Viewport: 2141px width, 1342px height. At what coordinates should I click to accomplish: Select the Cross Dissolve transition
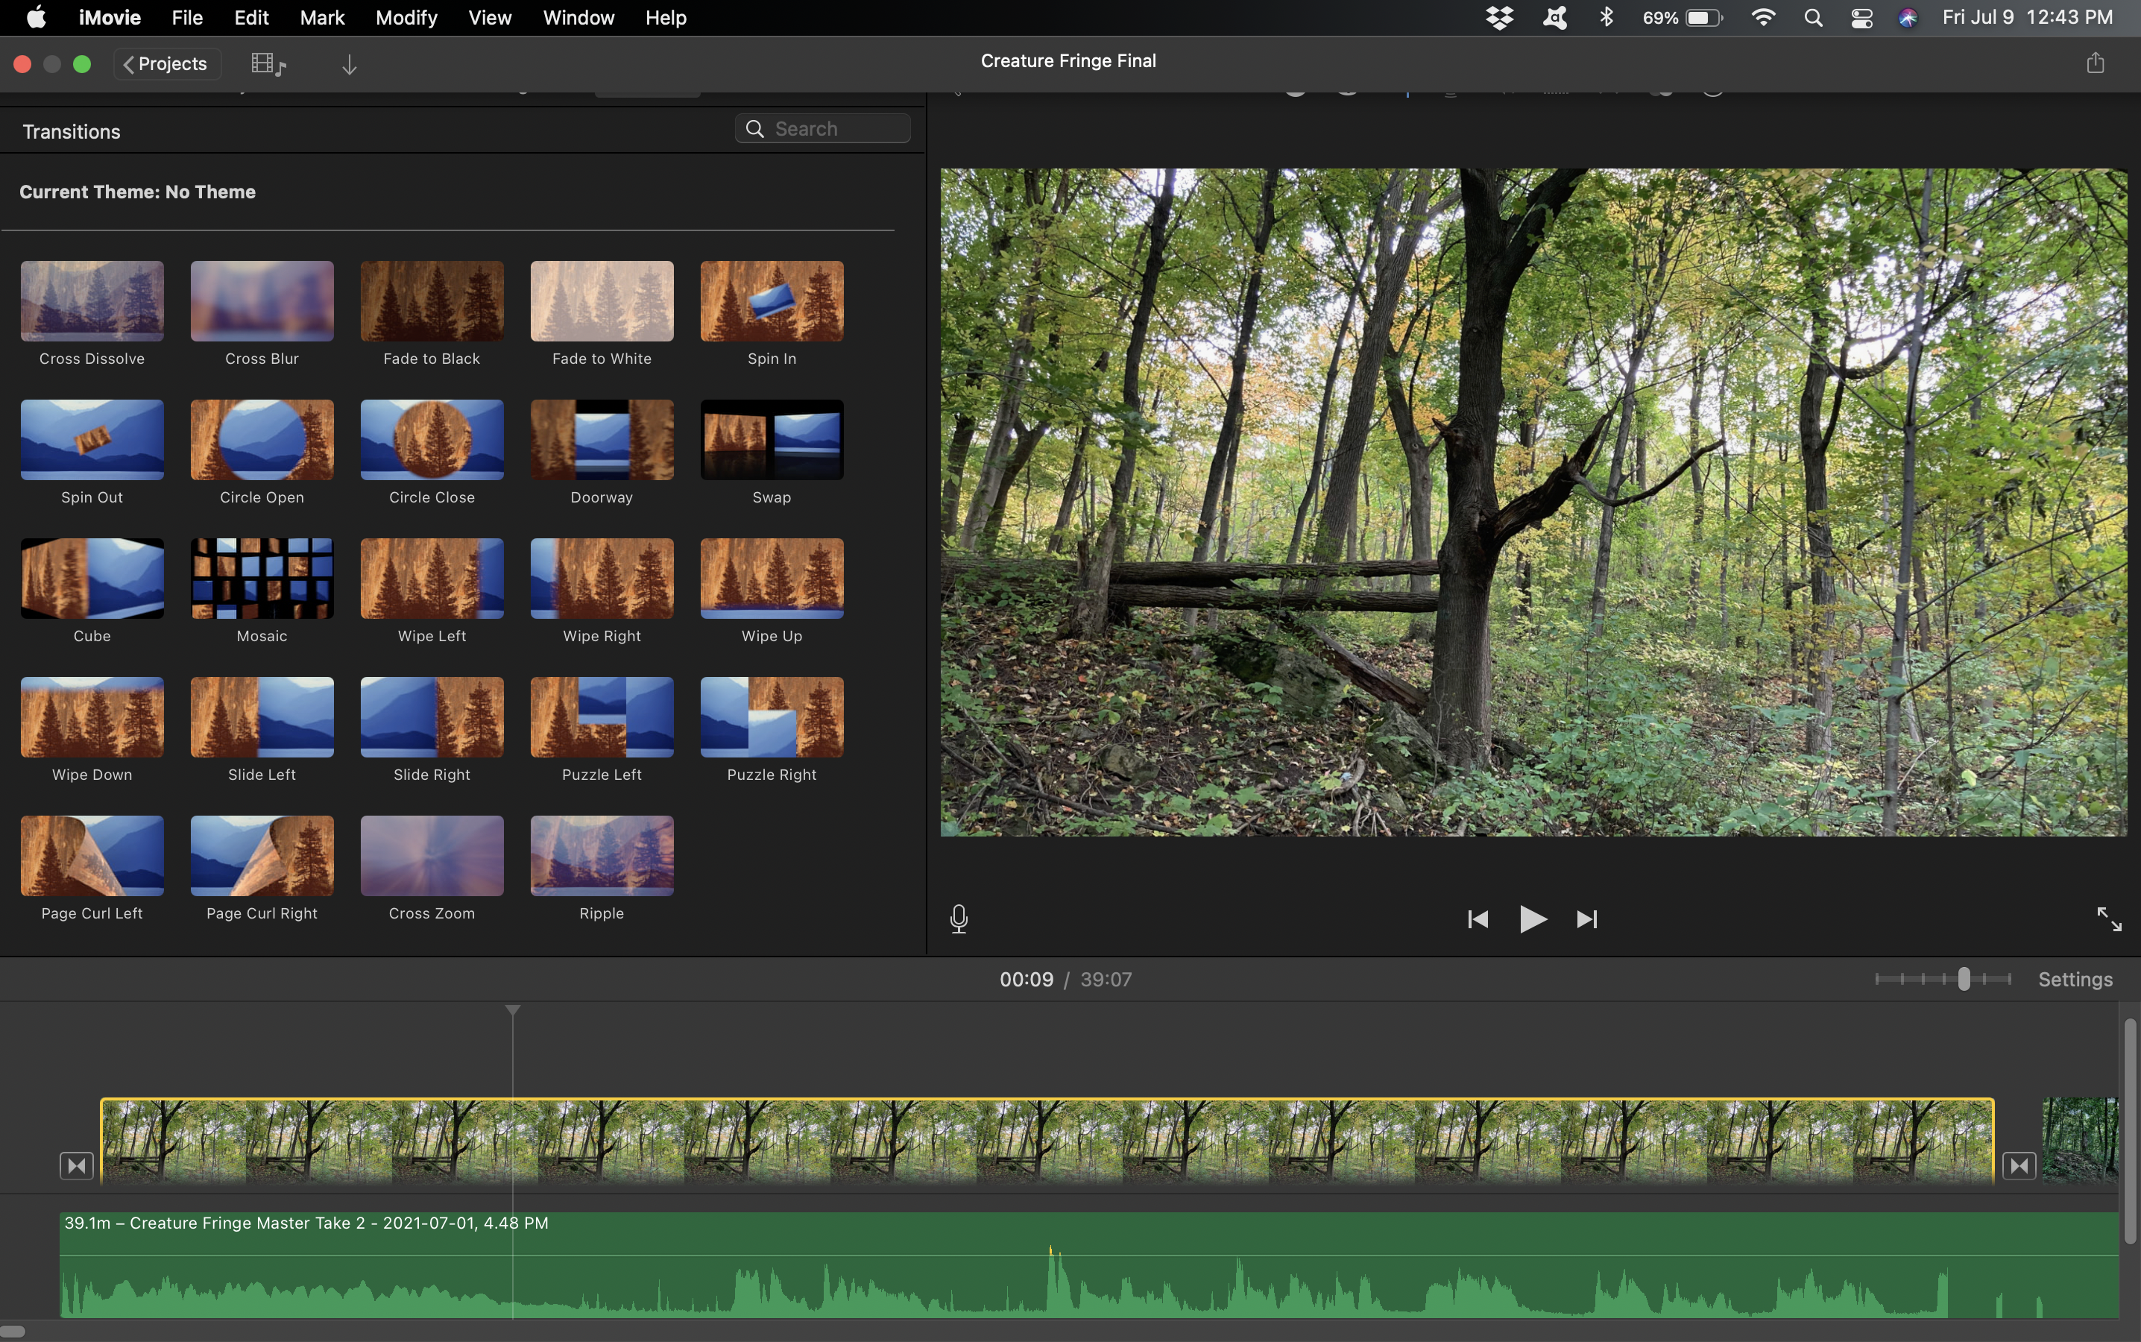coord(92,302)
